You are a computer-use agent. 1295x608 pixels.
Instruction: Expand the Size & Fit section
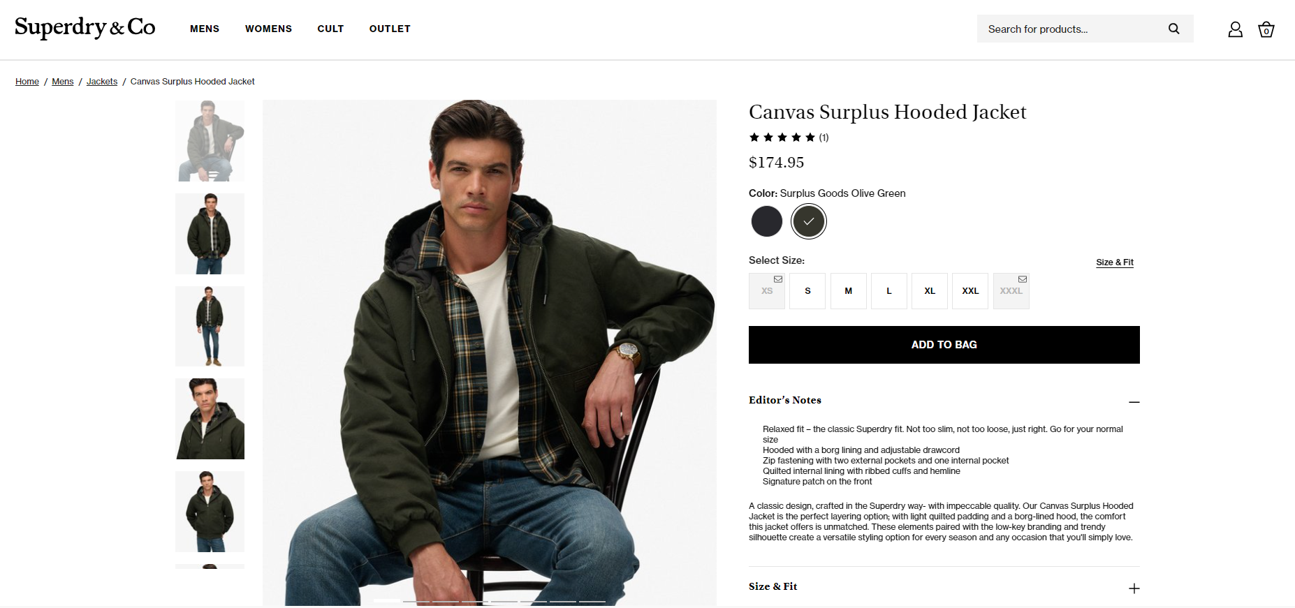(1134, 588)
